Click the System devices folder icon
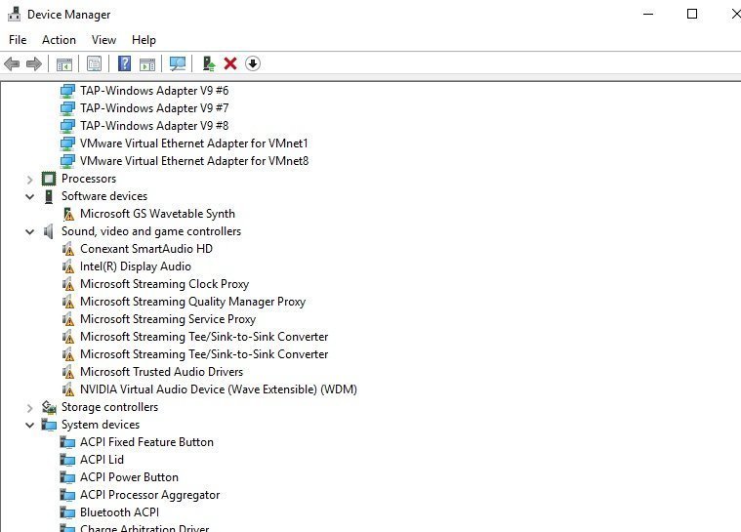This screenshot has height=532, width=741. (49, 425)
